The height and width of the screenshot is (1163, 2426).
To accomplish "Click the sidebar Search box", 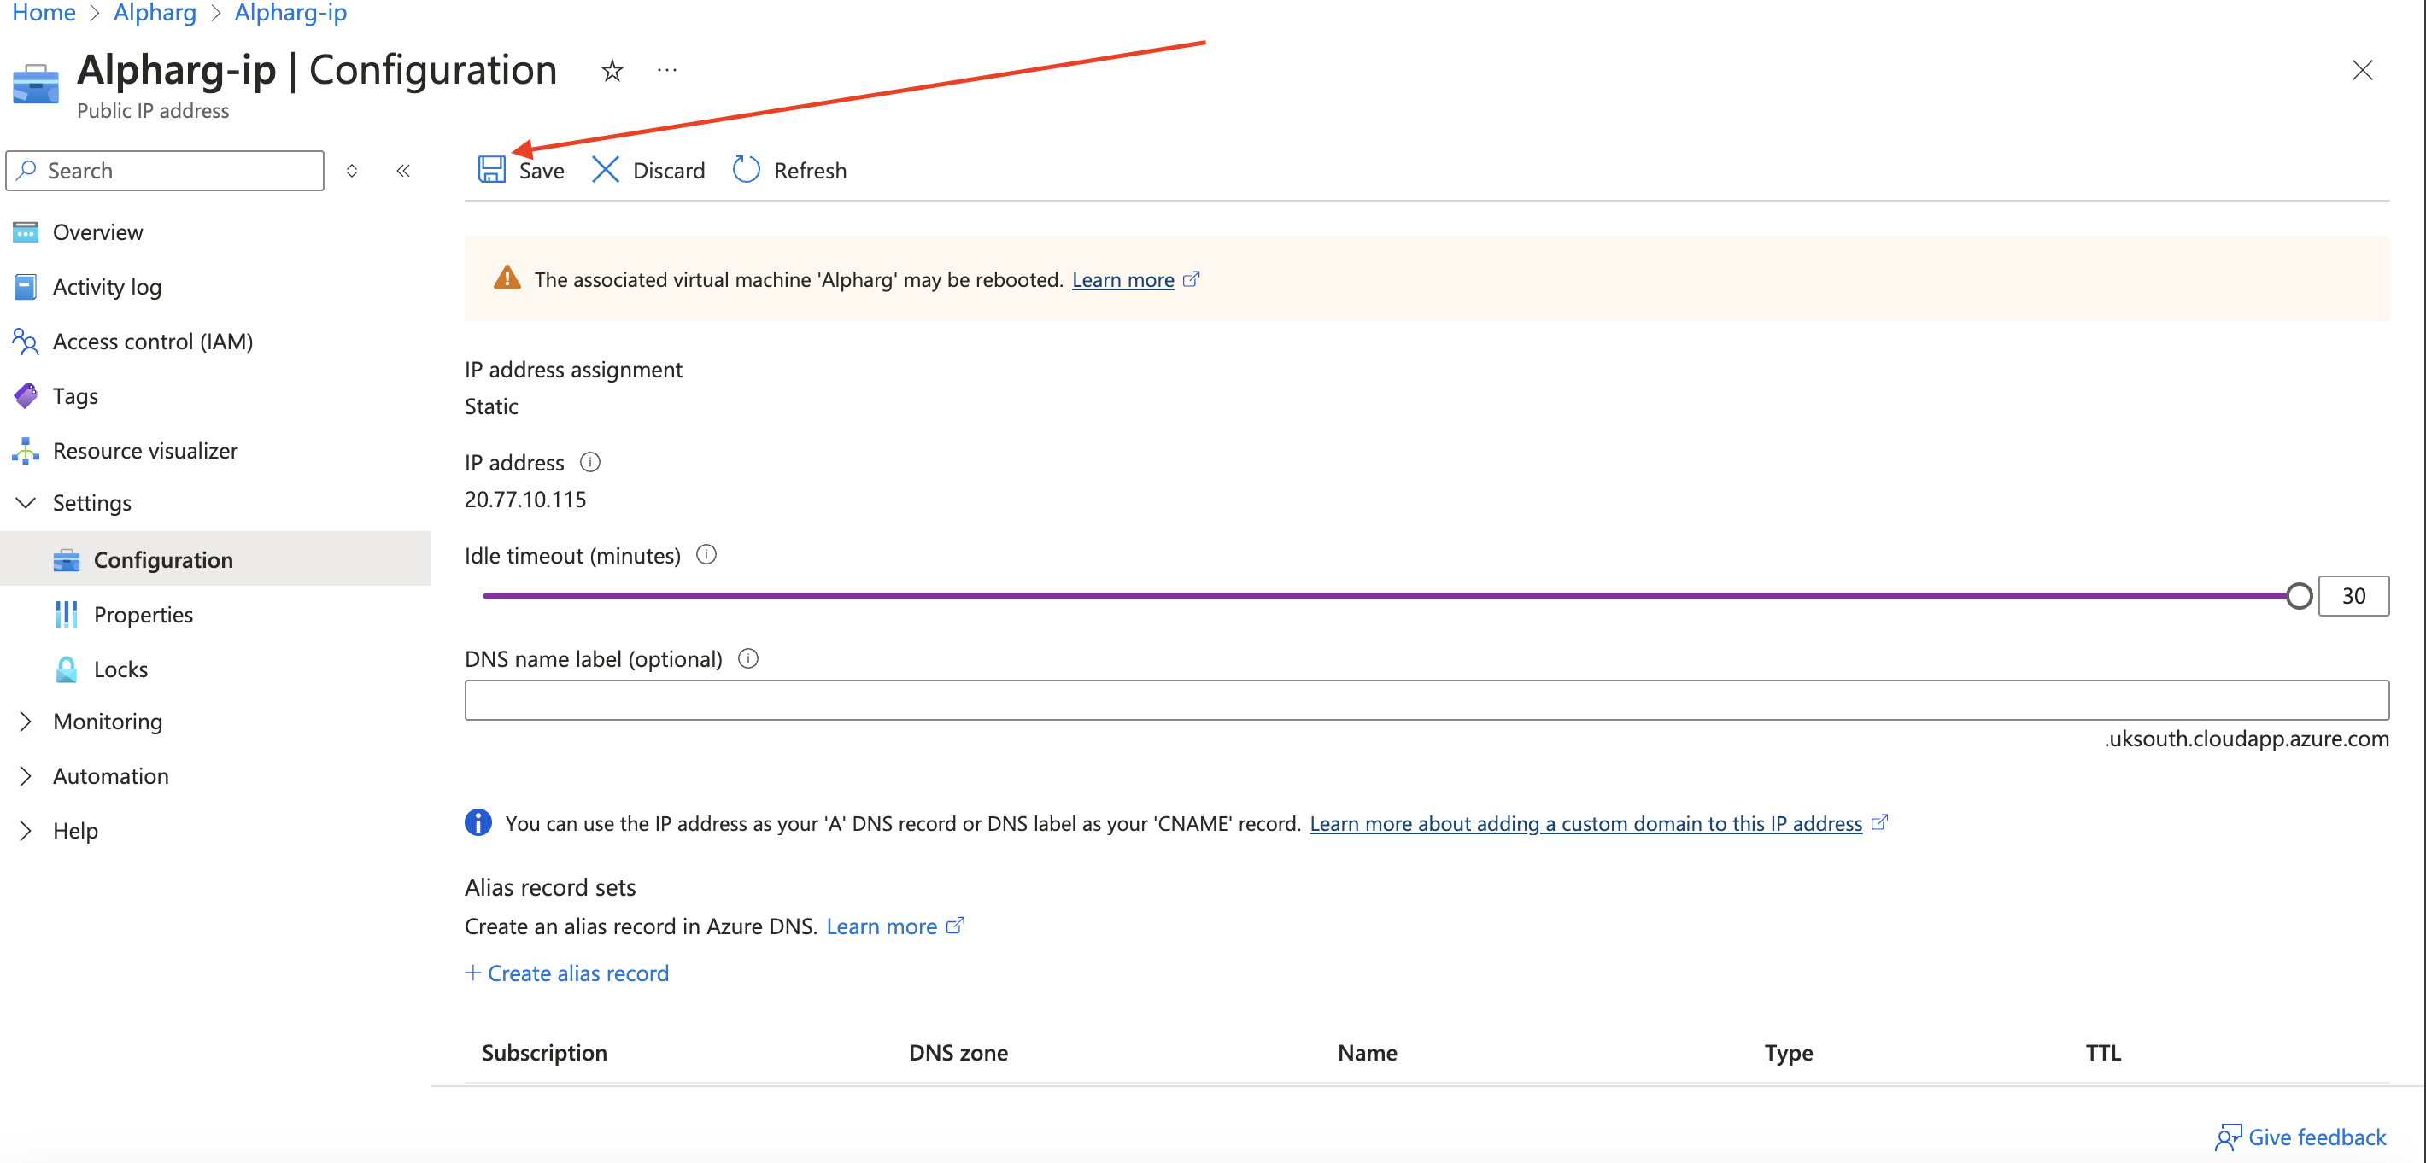I will tap(166, 171).
